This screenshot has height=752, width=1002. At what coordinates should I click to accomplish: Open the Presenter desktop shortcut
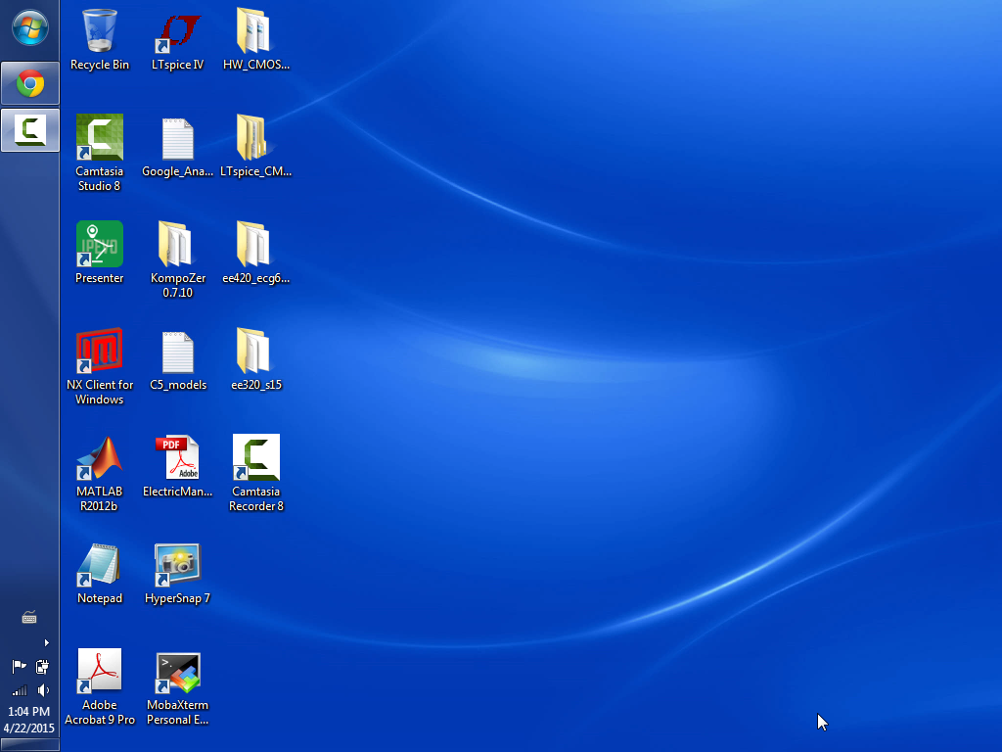[x=100, y=245]
